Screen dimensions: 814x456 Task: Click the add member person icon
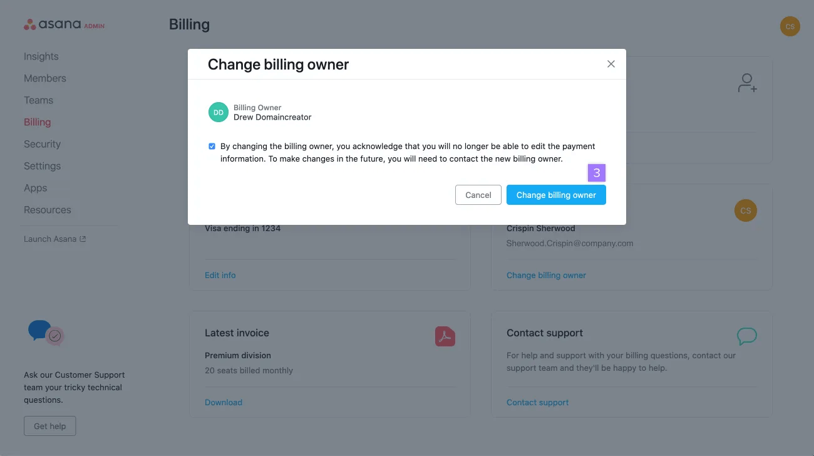(747, 83)
